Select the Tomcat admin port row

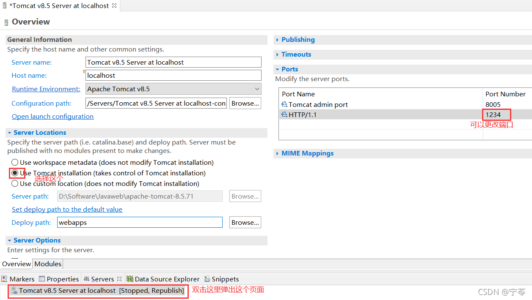(x=405, y=104)
